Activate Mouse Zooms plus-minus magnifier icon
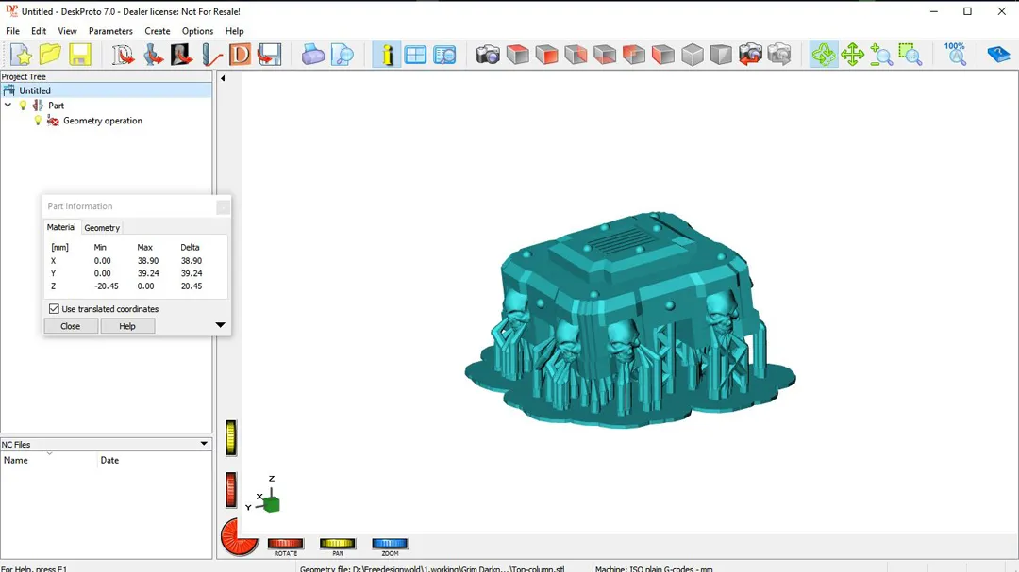This screenshot has width=1019, height=572. (881, 55)
